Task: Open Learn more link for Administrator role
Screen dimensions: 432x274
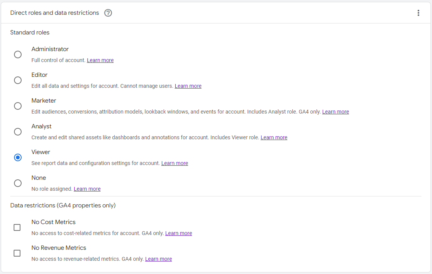Action: (100, 60)
